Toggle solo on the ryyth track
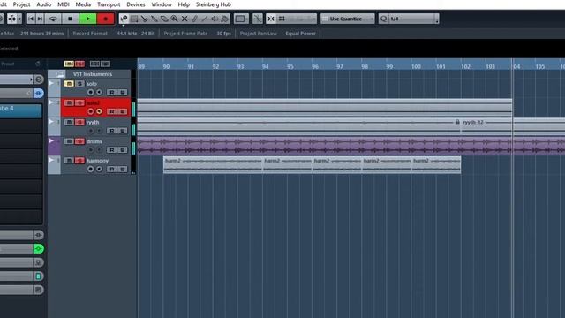565x318 pixels. click(79, 122)
